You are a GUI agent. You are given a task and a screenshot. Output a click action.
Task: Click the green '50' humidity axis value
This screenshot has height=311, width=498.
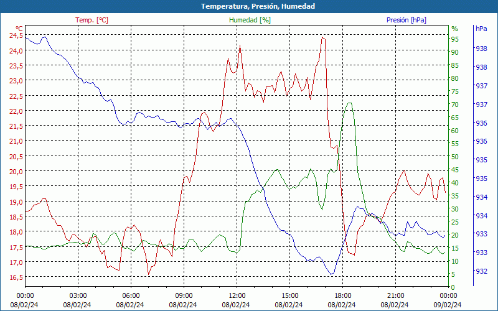pos(455,157)
